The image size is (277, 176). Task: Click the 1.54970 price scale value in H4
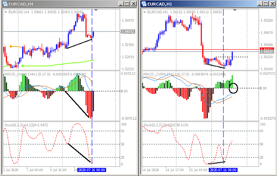coord(128,21)
